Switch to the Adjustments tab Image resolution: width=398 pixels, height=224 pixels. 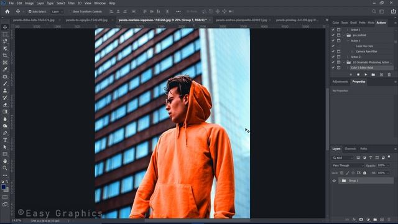click(340, 82)
